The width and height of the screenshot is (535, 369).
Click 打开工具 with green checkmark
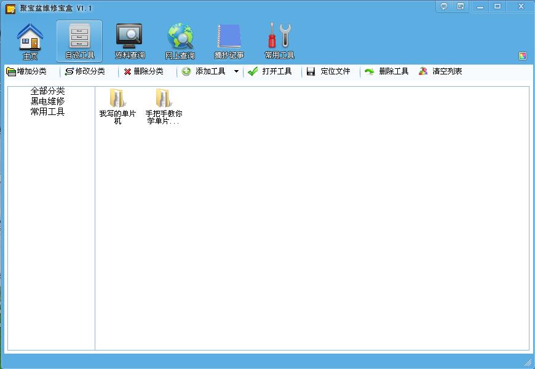269,71
